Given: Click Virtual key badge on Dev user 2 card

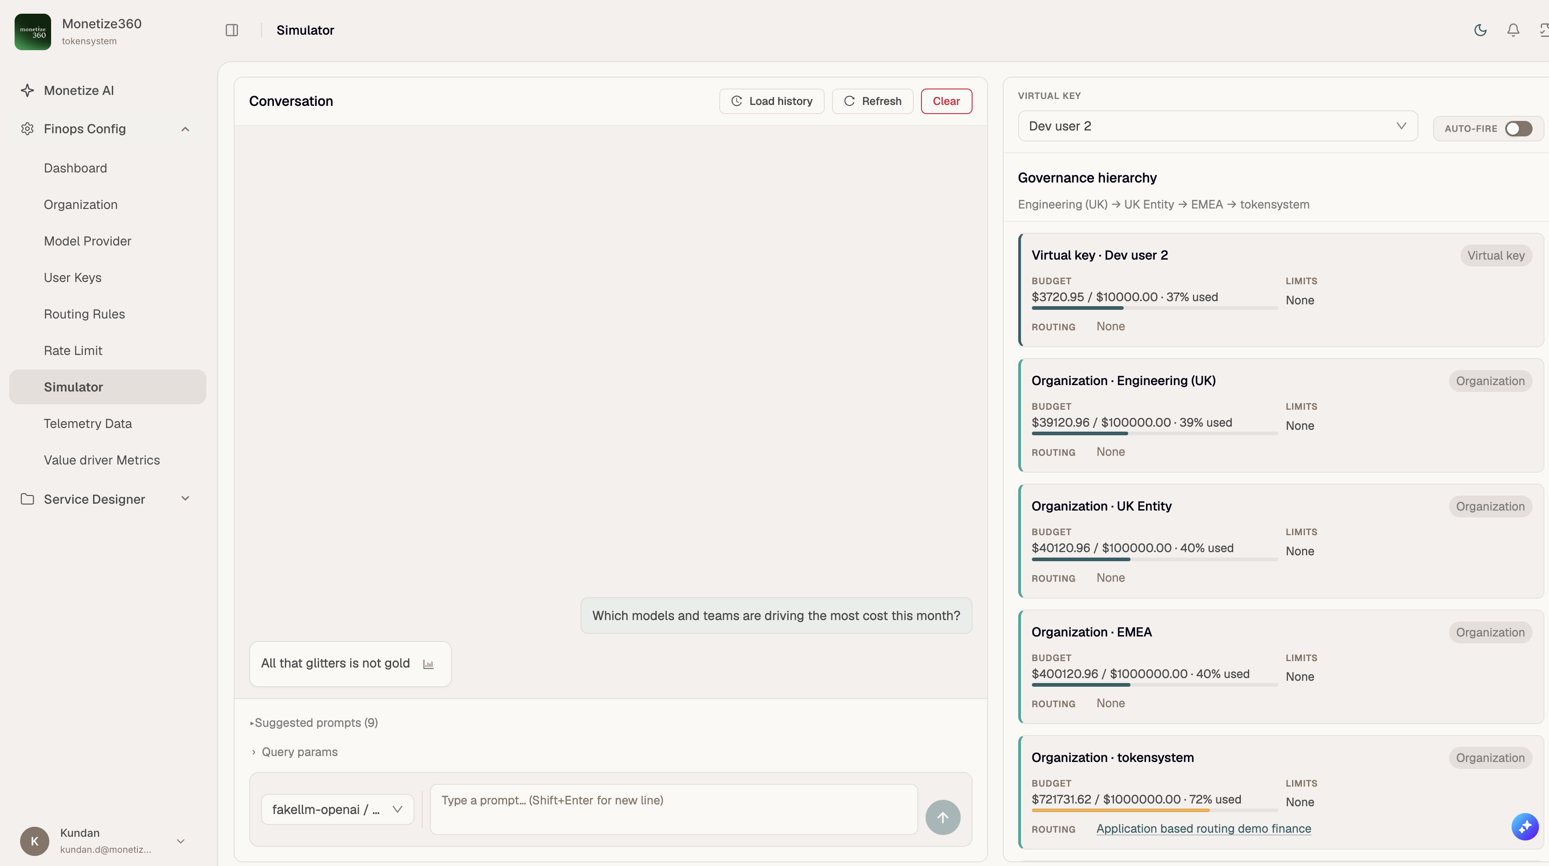Looking at the screenshot, I should (x=1496, y=256).
